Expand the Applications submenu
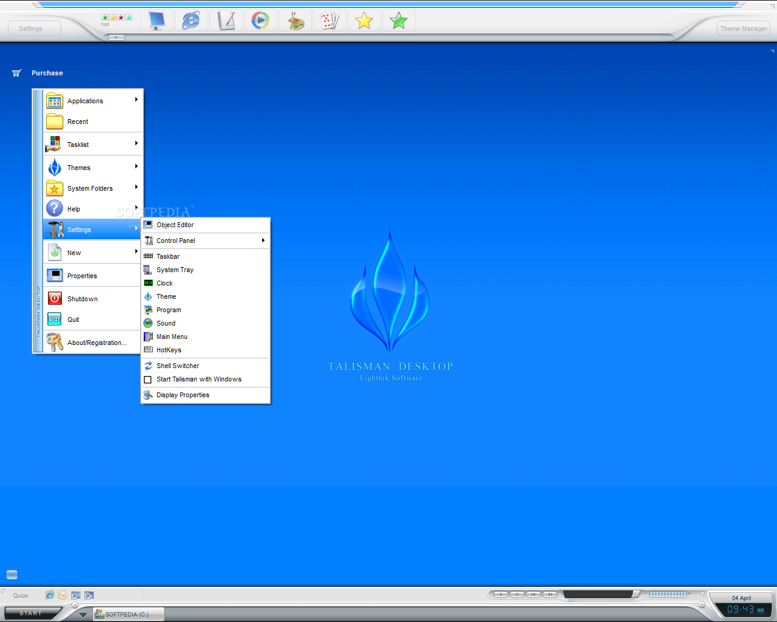The image size is (777, 622). [x=93, y=101]
